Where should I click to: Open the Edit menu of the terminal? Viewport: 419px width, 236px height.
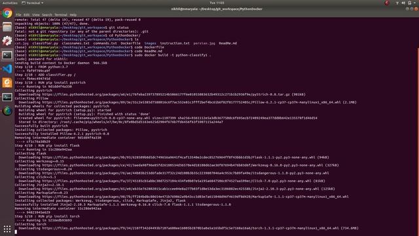coord(26,15)
